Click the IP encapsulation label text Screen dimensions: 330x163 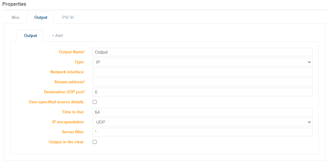click(68, 122)
